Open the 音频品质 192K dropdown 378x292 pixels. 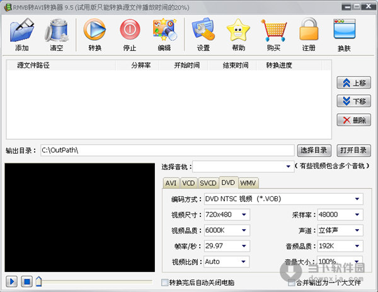pyautogui.click(x=340, y=246)
